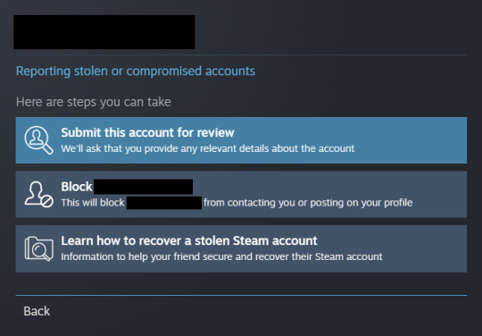Image resolution: width=482 pixels, height=336 pixels.
Task: Click the redacted name inside the block description
Action: pos(164,203)
